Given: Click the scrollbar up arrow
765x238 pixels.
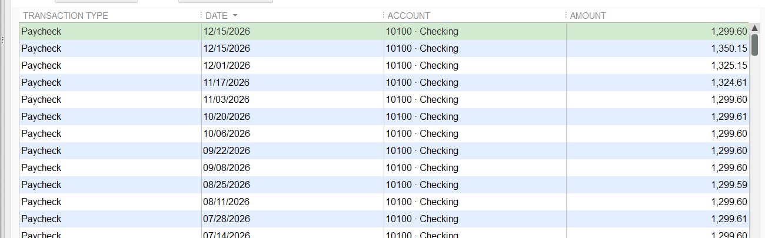Looking at the screenshot, I should coord(754,28).
